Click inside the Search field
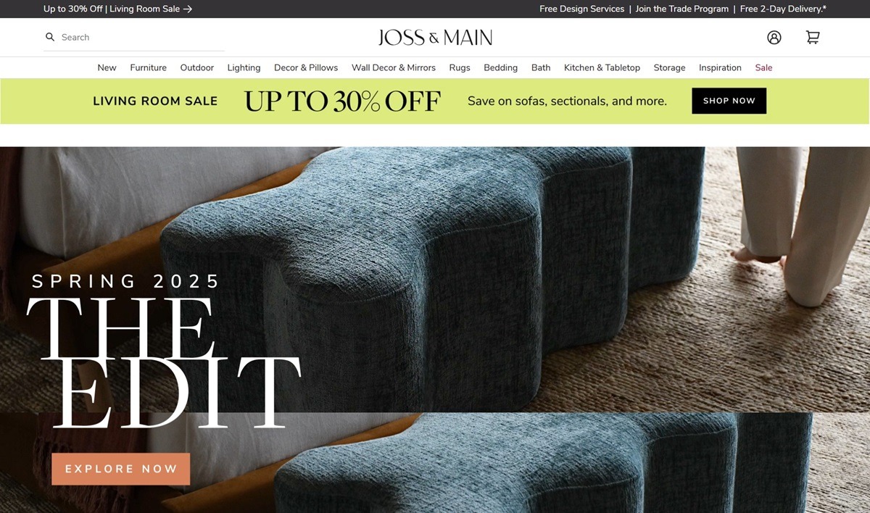Image resolution: width=870 pixels, height=513 pixels. click(x=134, y=37)
